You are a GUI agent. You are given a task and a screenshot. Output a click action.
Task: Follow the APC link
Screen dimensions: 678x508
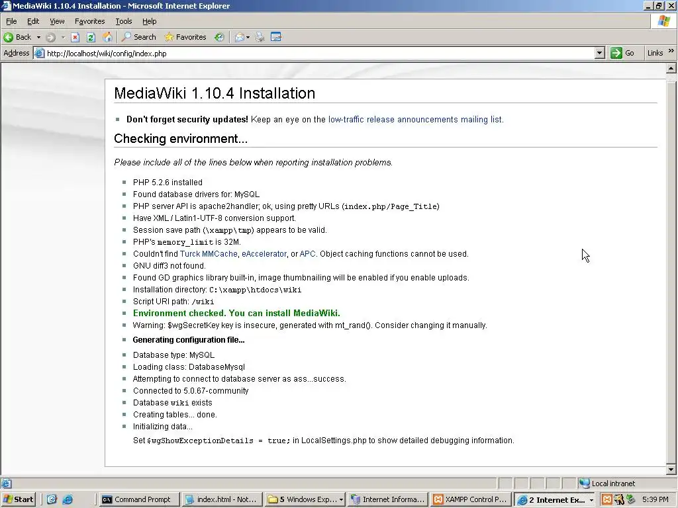pos(307,254)
